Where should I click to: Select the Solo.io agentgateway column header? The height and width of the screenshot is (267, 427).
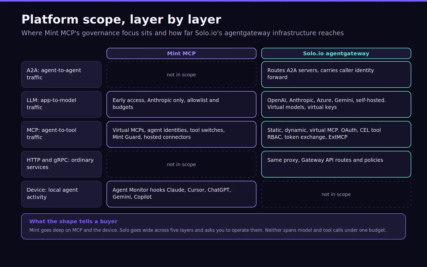[336, 53]
